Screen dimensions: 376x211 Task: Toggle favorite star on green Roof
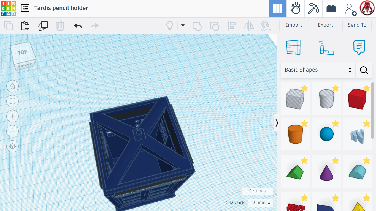point(304,161)
